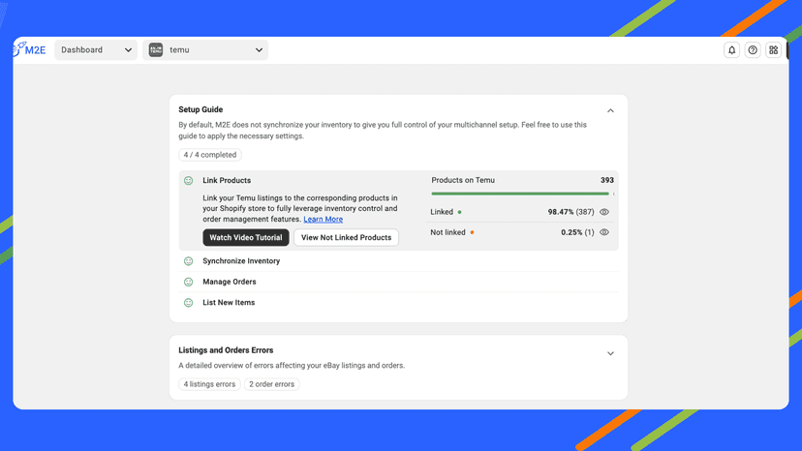802x451 pixels.
Task: Open the temu channel dropdown
Action: 205,50
